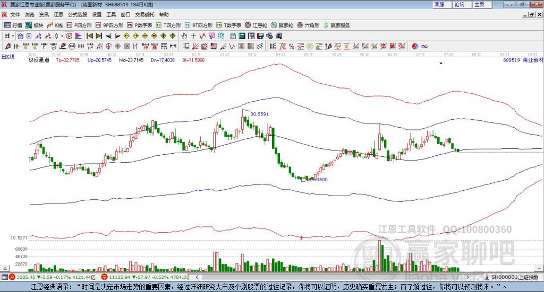Click the small black dropdown marker above chart
The width and height of the screenshot is (544, 292).
tap(441, 64)
